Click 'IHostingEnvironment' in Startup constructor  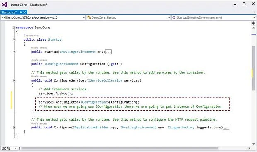78,52
